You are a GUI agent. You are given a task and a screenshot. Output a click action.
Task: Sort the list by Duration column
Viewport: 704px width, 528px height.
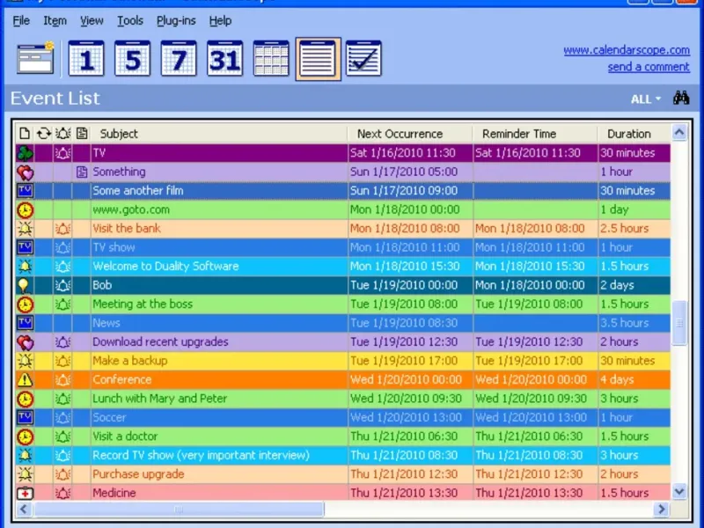coord(634,134)
